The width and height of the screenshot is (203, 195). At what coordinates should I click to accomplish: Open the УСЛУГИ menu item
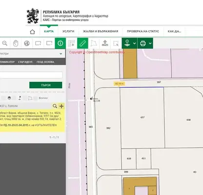pos(68,31)
